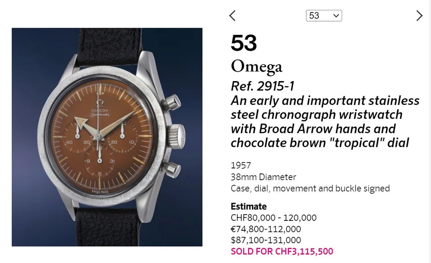Open the Omega maker name link
The image size is (431, 263).
coord(256,66)
